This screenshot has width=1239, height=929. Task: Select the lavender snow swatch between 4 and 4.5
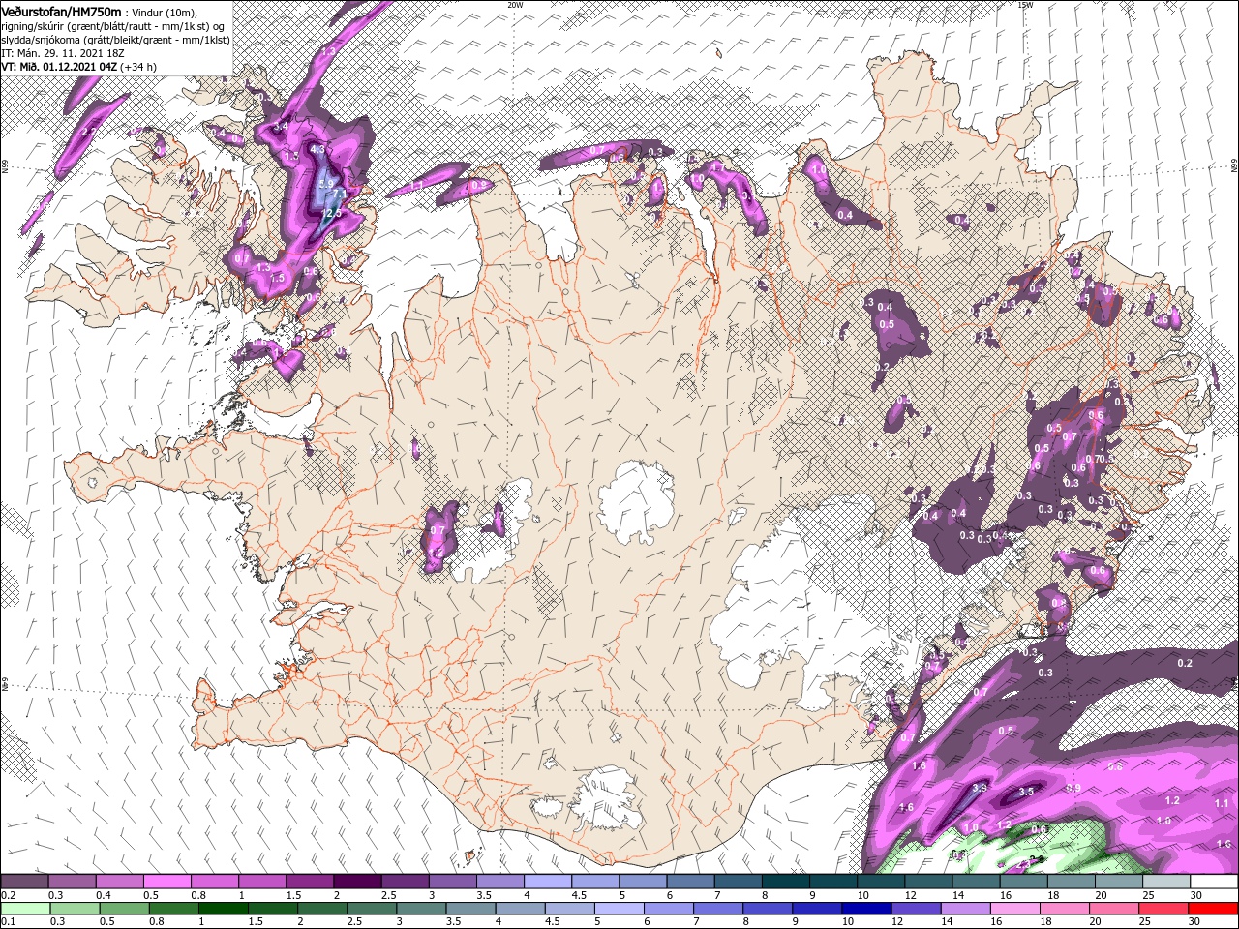click(x=549, y=882)
